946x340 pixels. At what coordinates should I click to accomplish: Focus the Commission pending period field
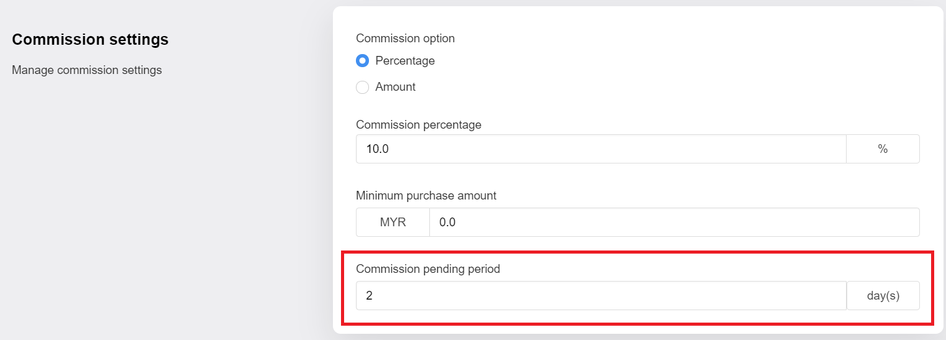click(601, 296)
